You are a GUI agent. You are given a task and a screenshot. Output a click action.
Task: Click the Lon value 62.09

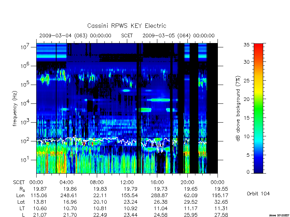[x=191, y=195]
